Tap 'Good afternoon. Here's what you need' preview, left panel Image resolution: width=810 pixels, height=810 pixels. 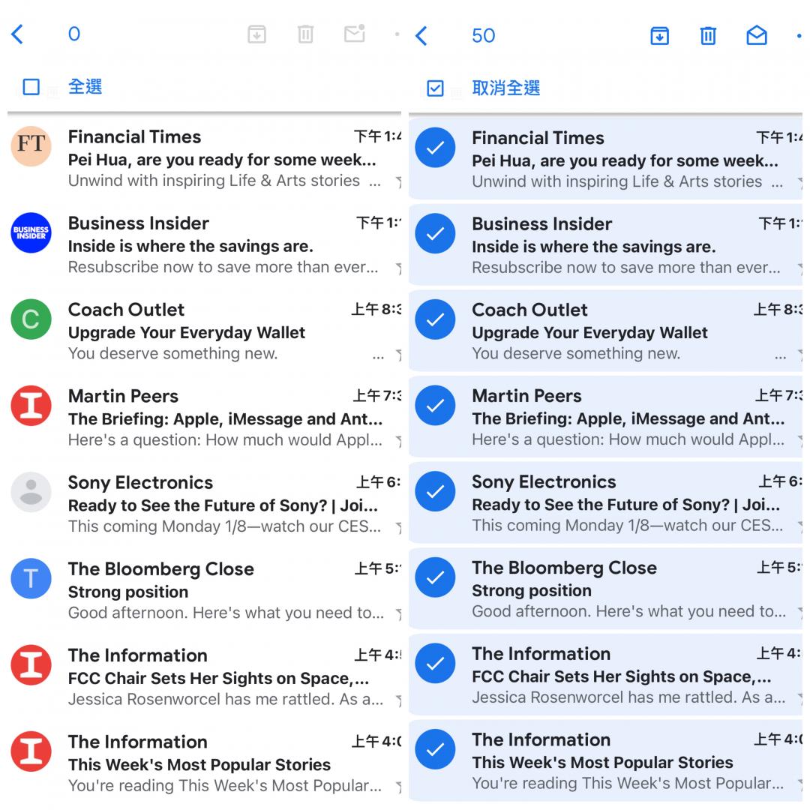(226, 613)
